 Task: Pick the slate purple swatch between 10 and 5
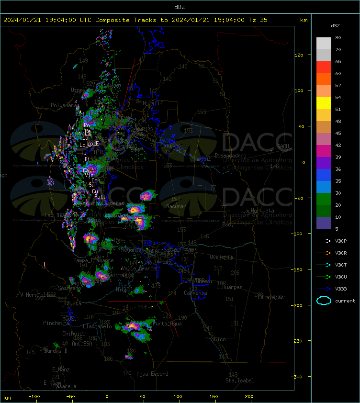tap(324, 223)
